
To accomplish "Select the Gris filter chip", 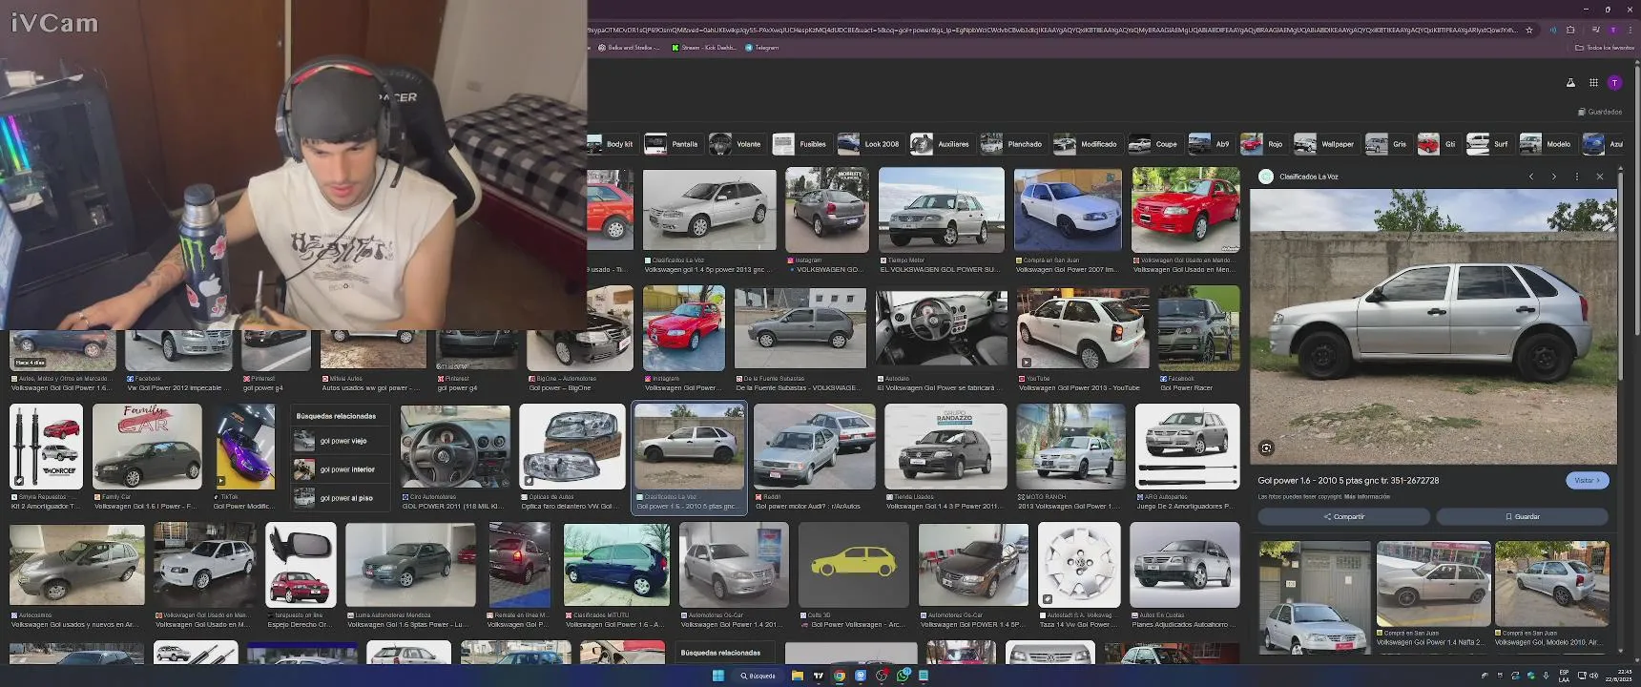I will pos(1387,144).
